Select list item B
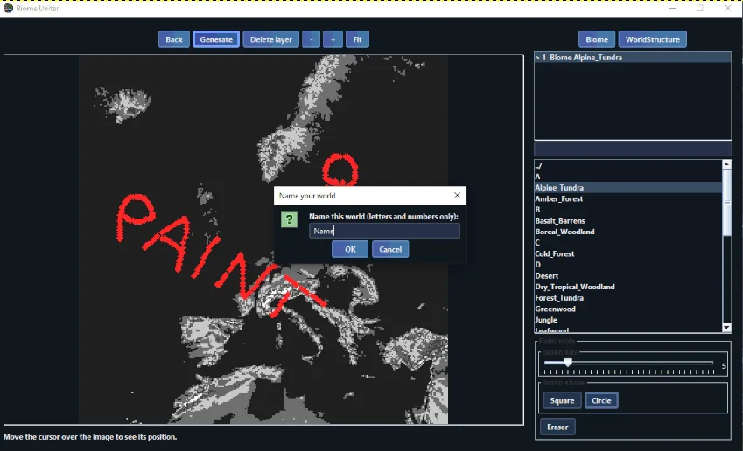743x451 pixels. pos(628,210)
